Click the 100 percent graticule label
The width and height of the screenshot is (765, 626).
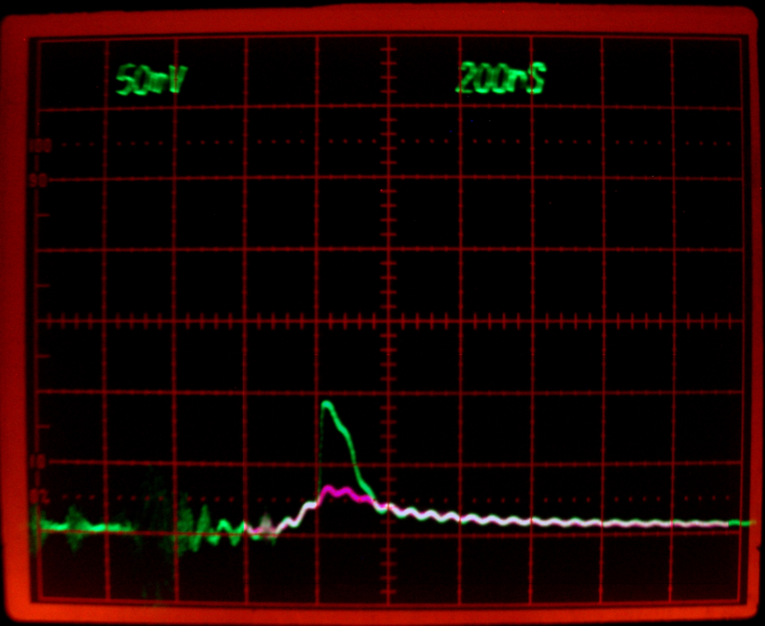pos(40,147)
